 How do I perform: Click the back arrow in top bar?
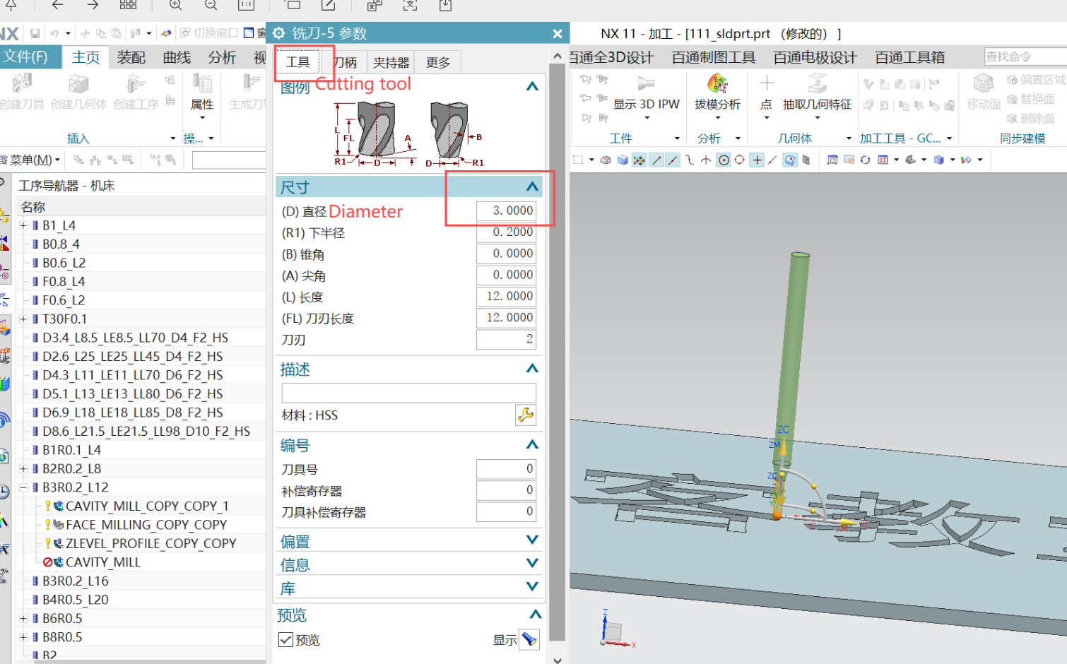(57, 5)
